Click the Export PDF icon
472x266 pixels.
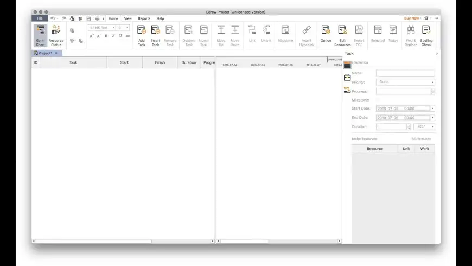(x=359, y=35)
